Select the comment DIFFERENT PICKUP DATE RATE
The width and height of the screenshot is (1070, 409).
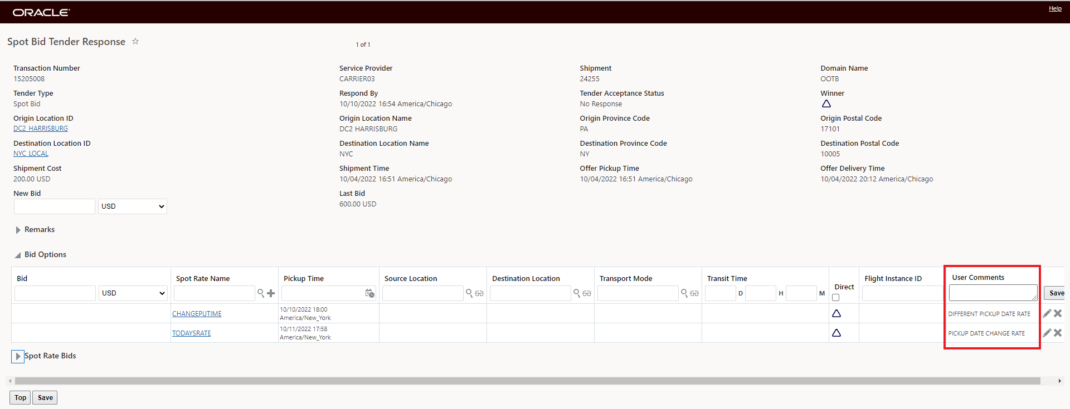989,314
